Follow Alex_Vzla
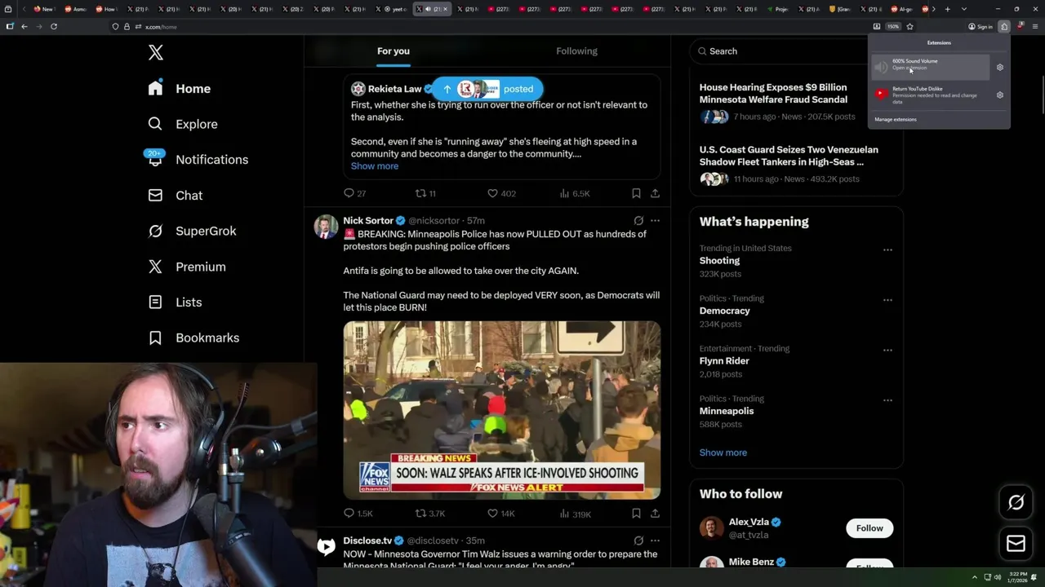This screenshot has width=1045, height=587. (x=869, y=528)
